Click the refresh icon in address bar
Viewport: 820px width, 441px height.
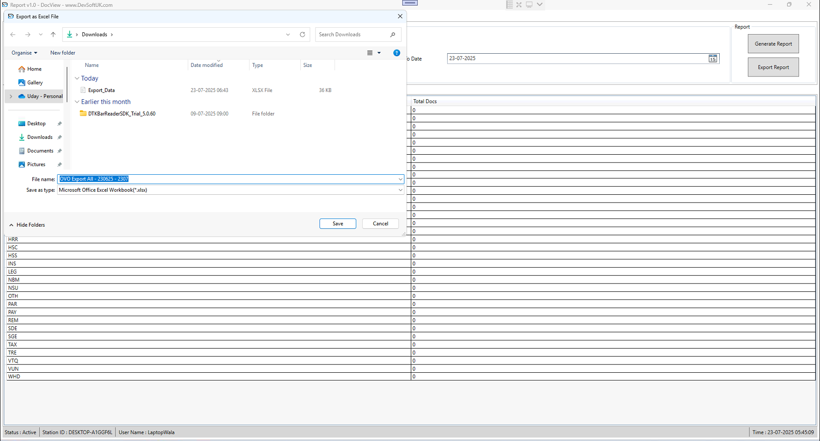click(302, 34)
